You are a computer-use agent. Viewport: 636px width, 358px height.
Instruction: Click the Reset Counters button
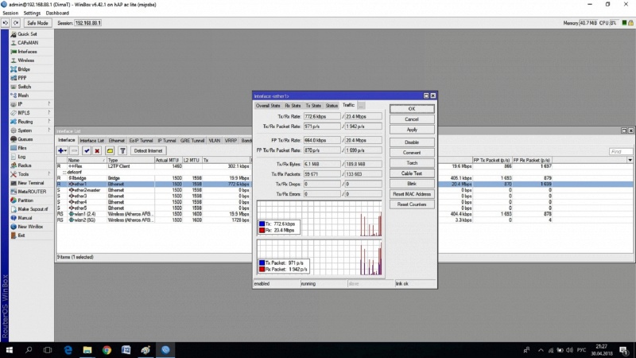click(411, 204)
